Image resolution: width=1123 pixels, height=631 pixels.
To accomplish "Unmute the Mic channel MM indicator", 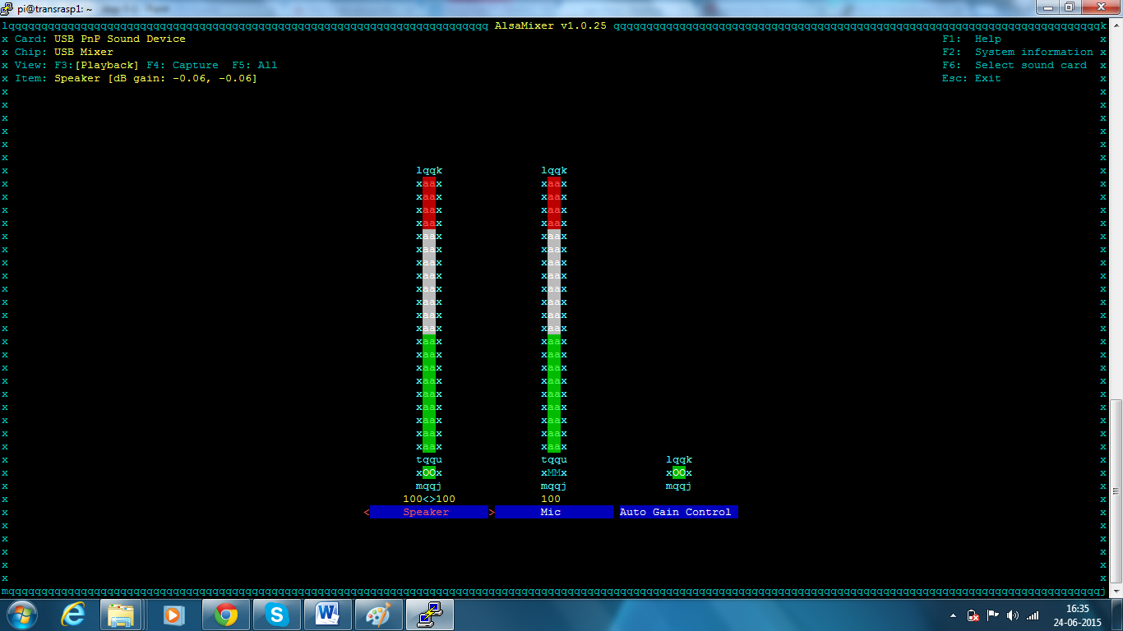I will tap(554, 473).
